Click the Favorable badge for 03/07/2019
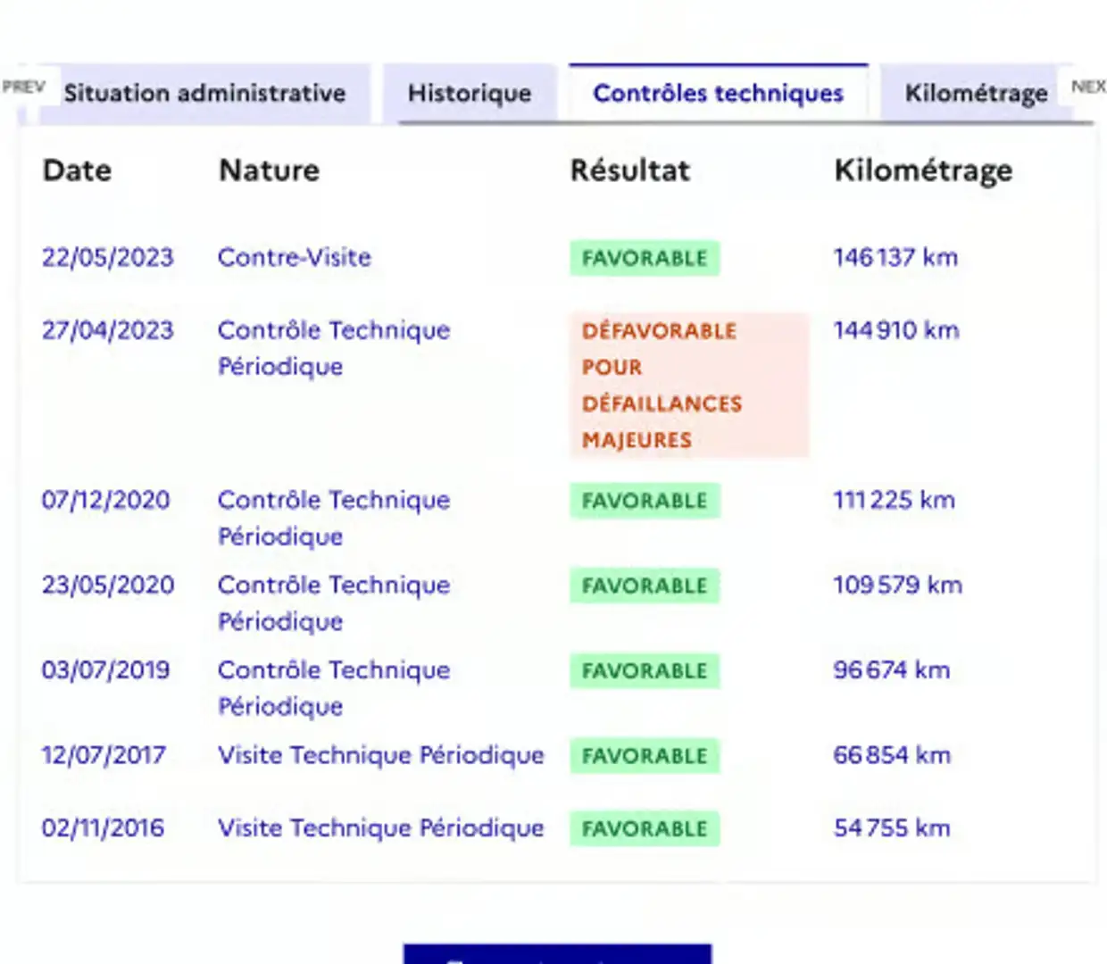 click(645, 671)
